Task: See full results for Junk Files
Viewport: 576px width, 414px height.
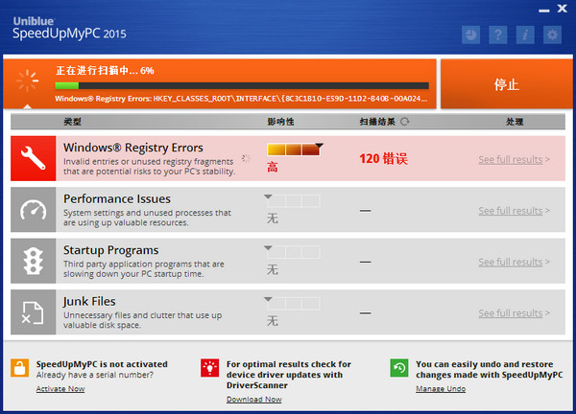Action: (x=514, y=313)
